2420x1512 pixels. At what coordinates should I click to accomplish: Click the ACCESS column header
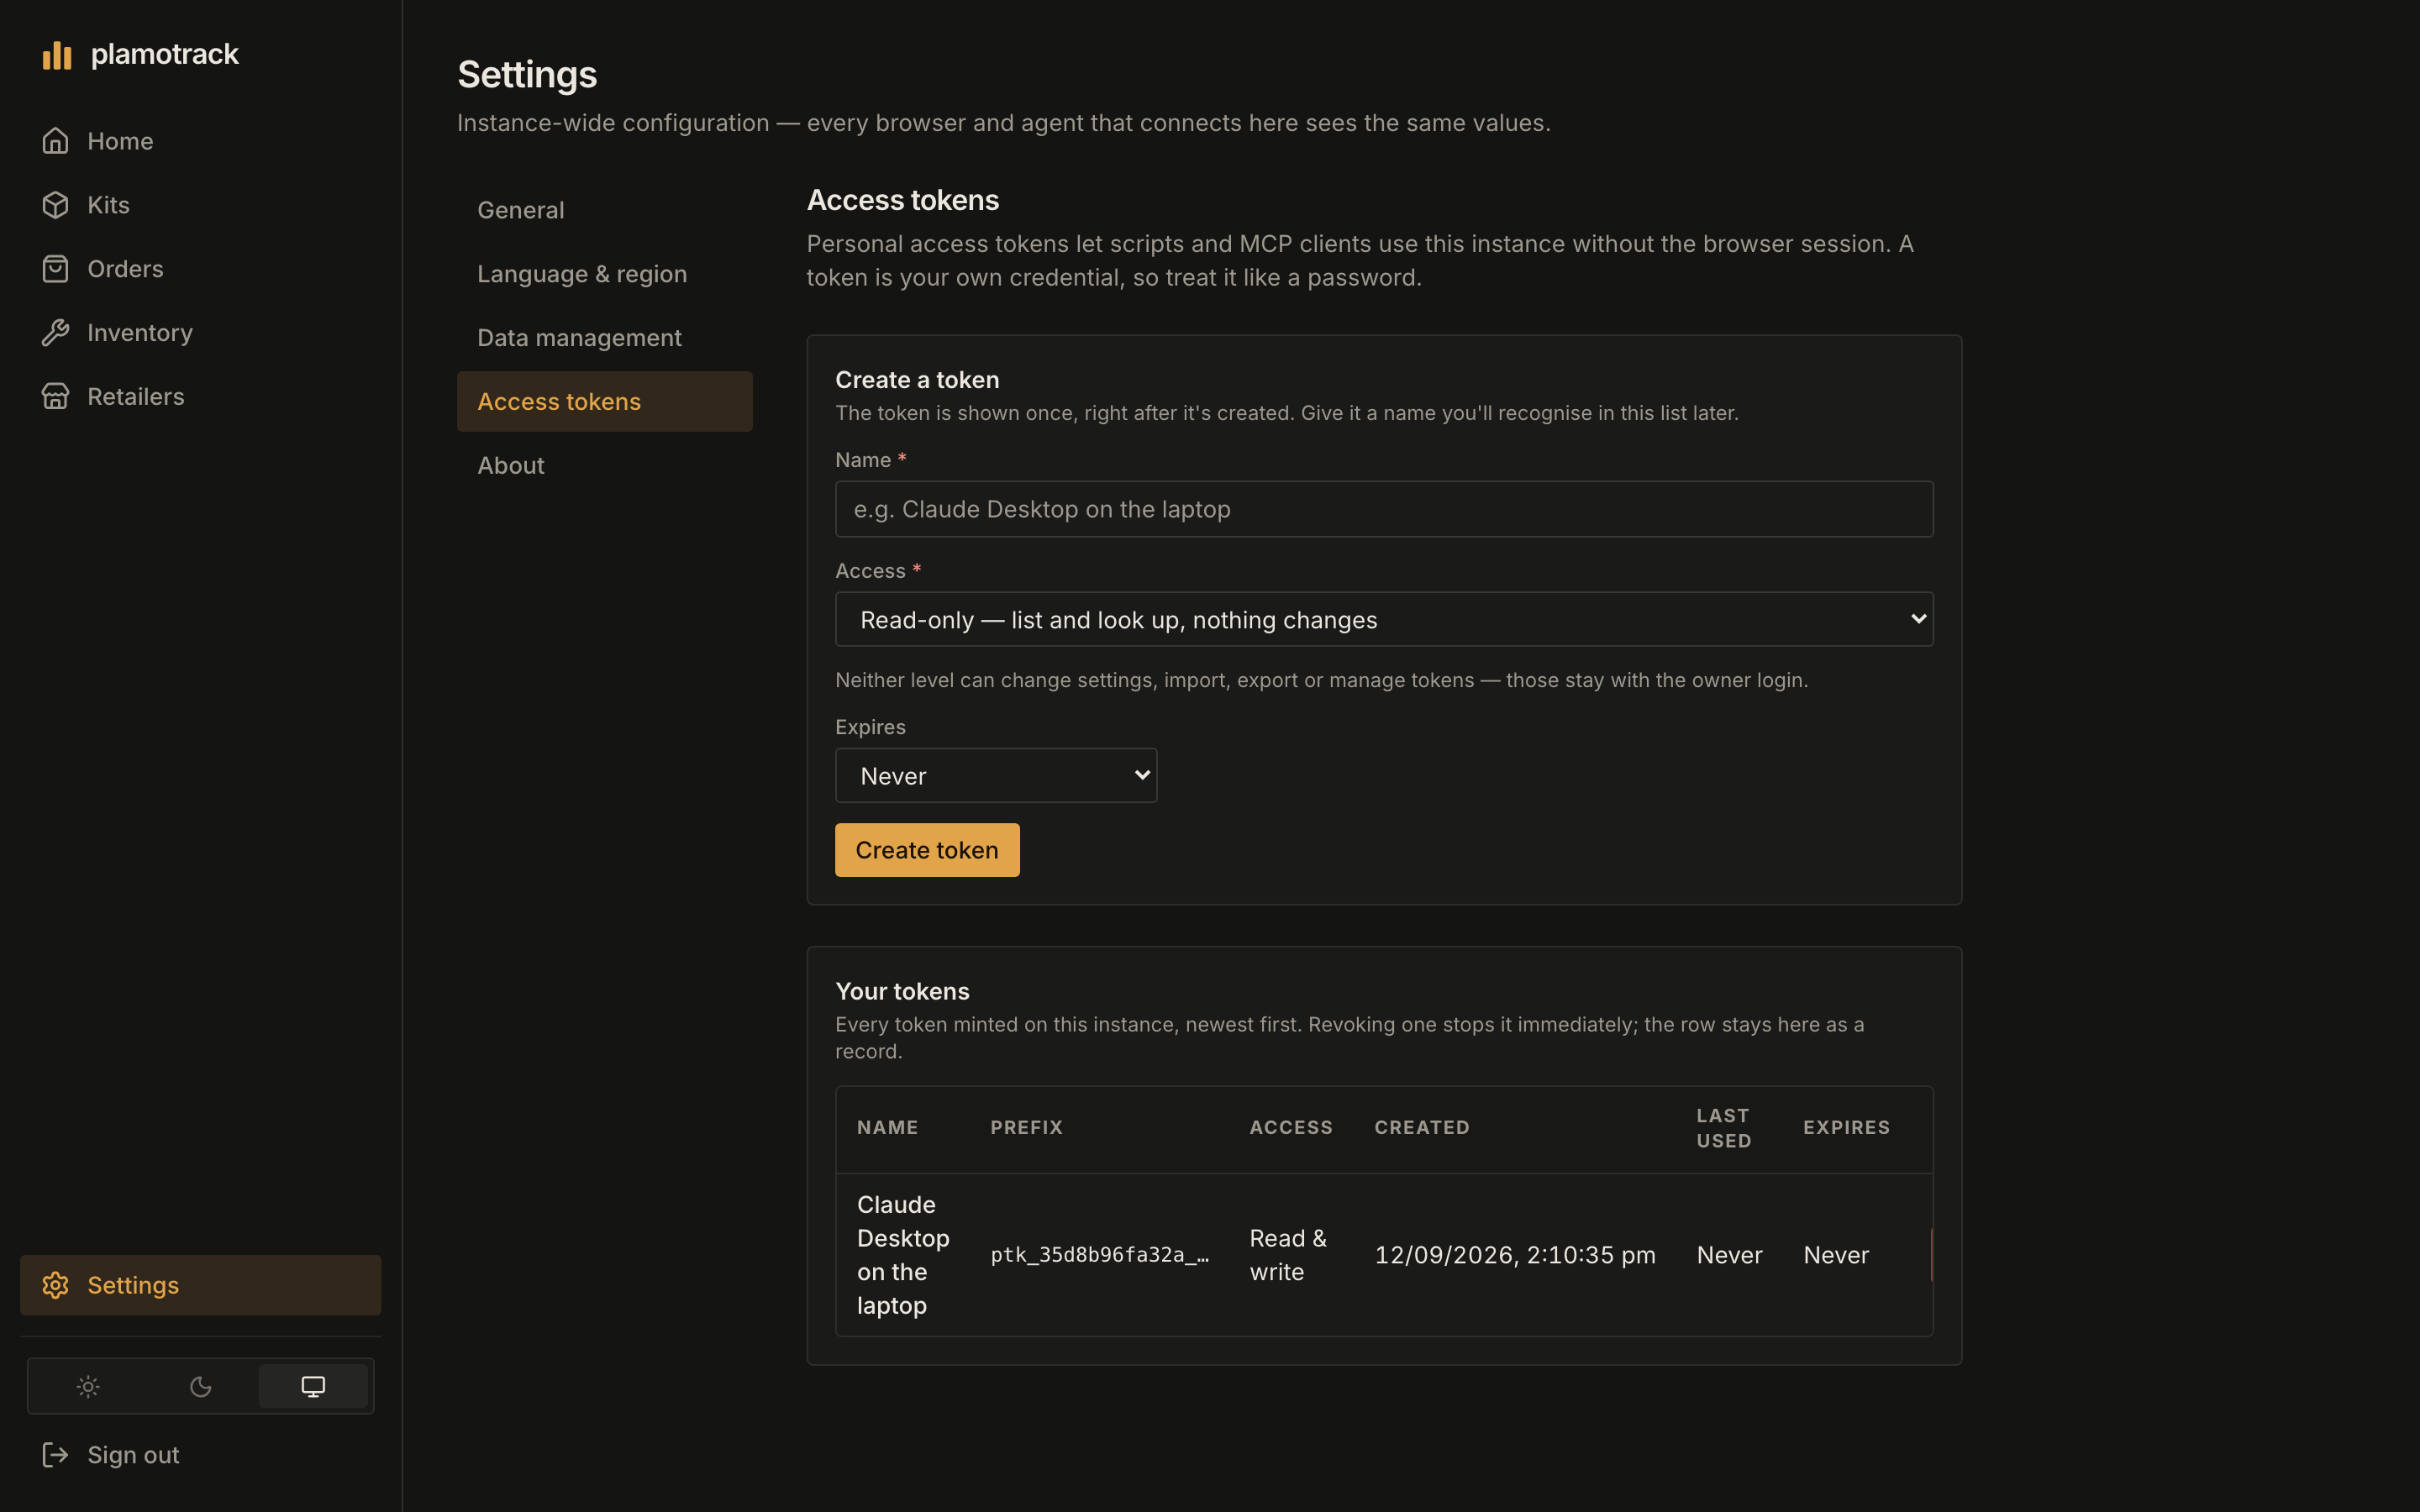1291,1127
